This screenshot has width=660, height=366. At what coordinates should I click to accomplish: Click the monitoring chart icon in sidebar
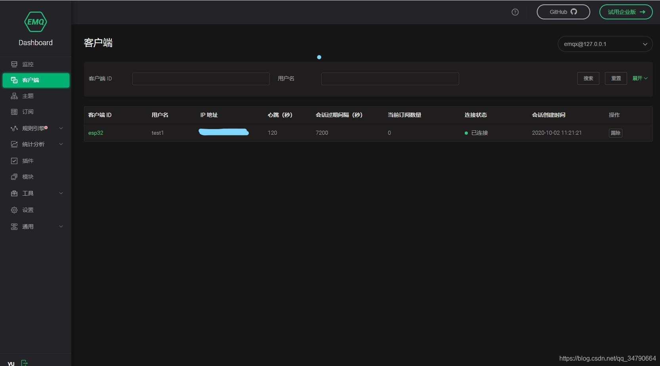tap(14, 64)
